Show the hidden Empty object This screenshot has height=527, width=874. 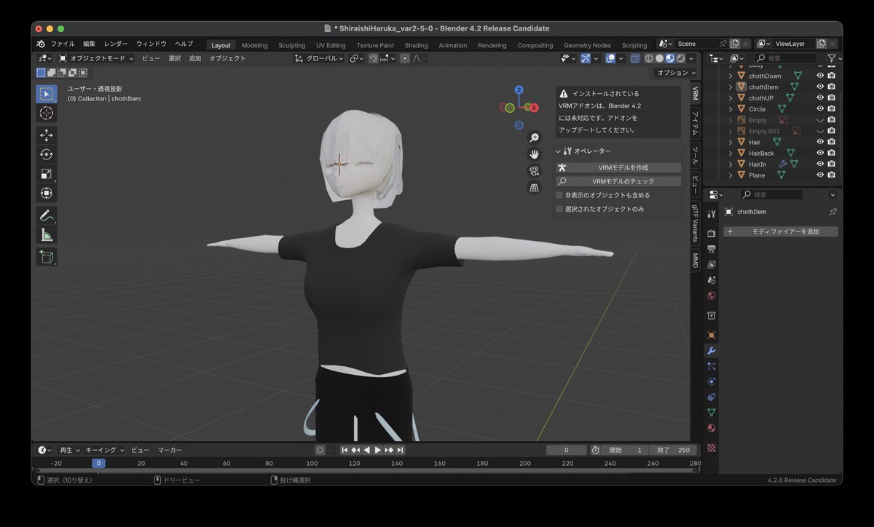coord(820,120)
